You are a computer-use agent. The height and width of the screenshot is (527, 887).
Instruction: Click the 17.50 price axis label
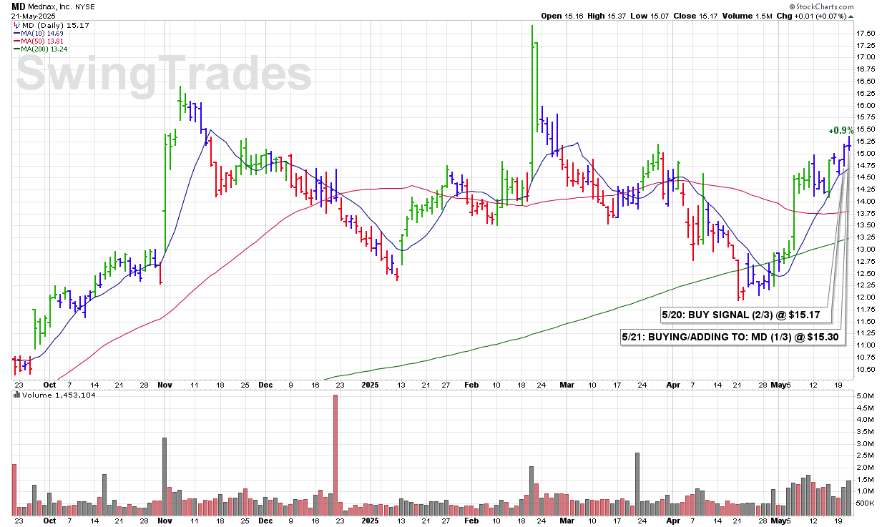click(x=867, y=33)
